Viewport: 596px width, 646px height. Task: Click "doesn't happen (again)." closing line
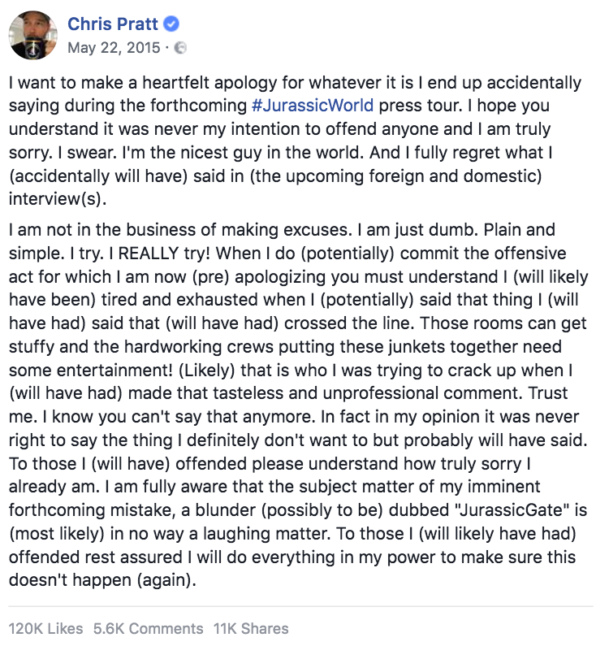[x=102, y=580]
